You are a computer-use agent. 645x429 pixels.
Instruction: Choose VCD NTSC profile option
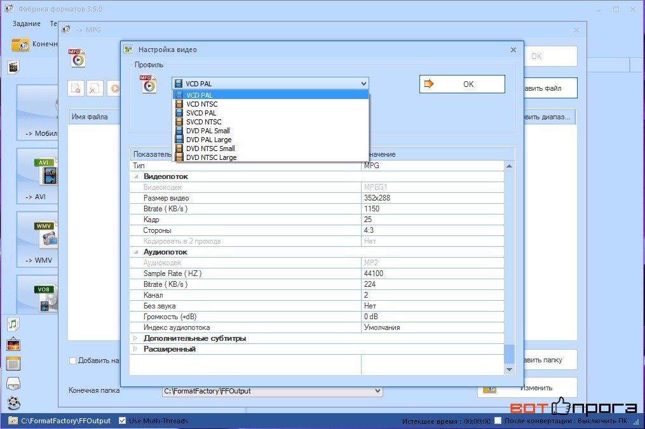[x=271, y=104]
